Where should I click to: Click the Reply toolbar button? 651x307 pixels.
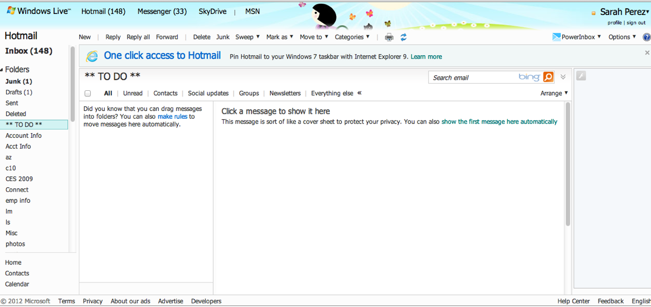113,37
